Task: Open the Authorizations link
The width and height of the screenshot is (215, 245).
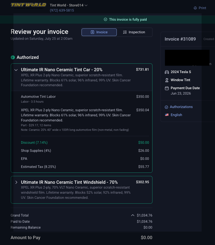Action: tap(181, 107)
